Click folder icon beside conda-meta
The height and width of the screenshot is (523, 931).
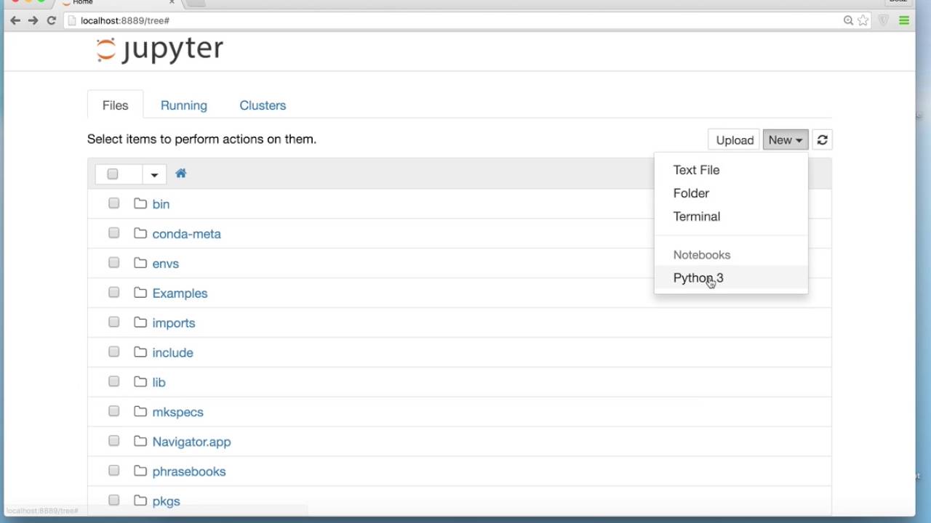click(140, 233)
